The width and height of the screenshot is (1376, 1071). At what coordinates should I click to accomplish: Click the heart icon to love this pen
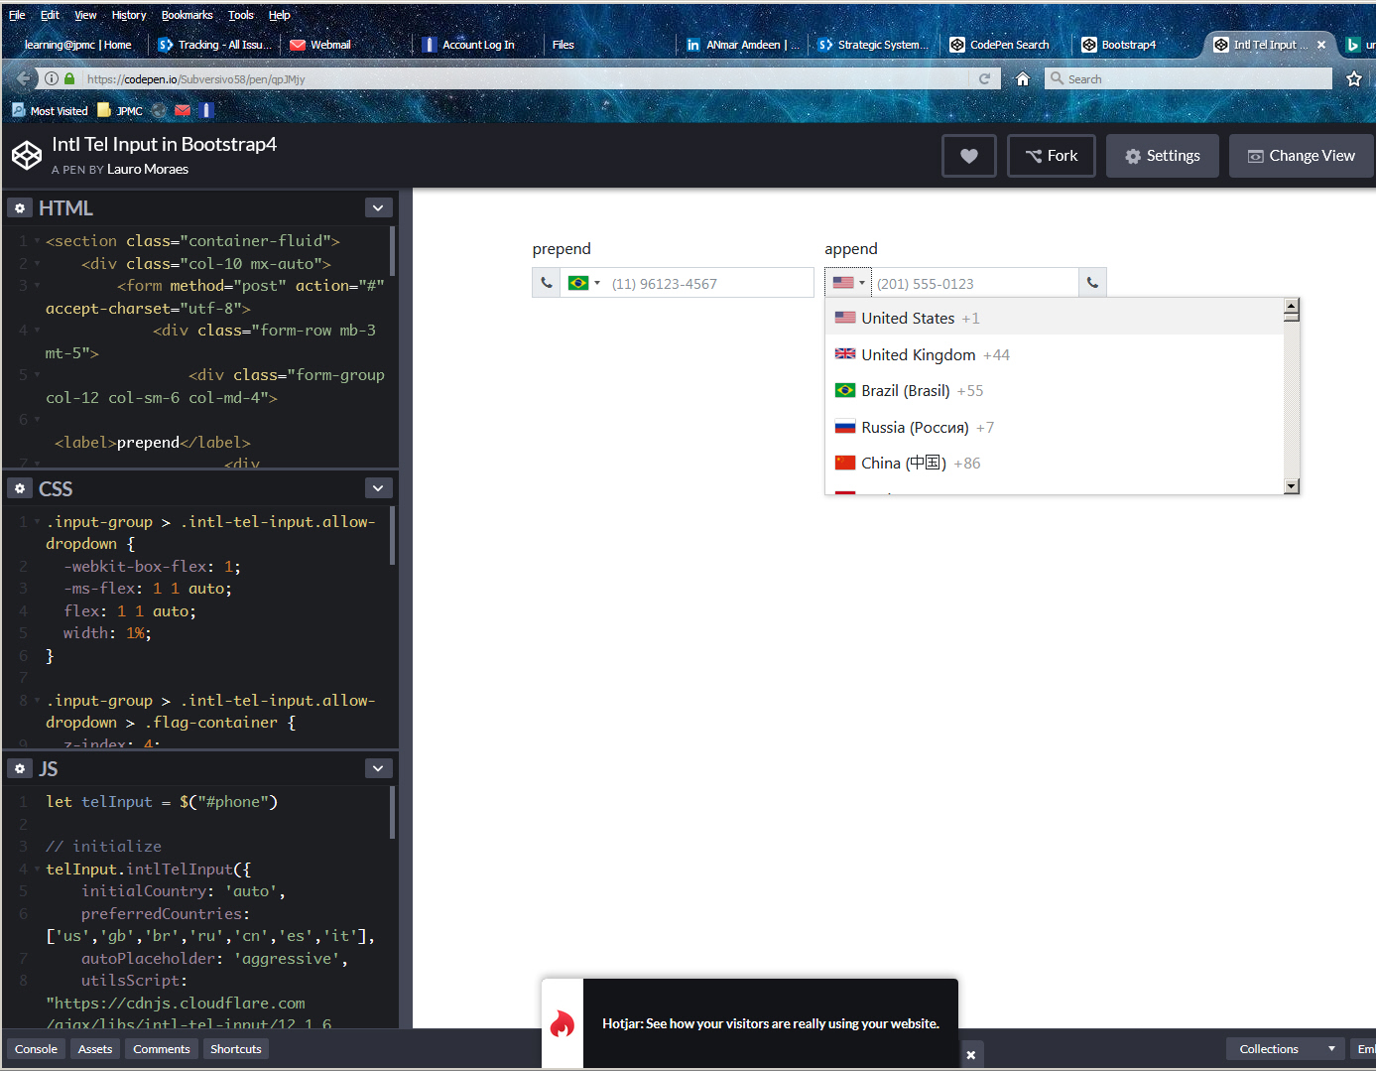968,156
